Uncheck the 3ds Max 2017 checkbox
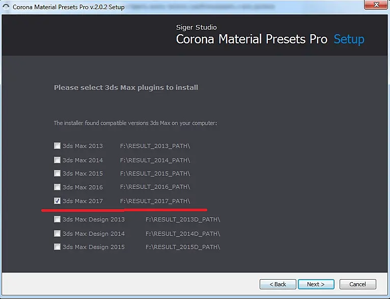The width and height of the screenshot is (390, 299). pyautogui.click(x=57, y=201)
